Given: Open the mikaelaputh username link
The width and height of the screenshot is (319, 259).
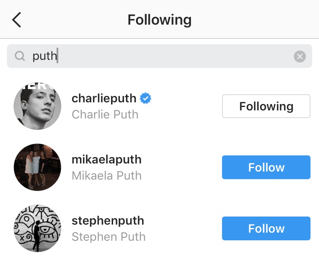Looking at the screenshot, I should point(106,160).
